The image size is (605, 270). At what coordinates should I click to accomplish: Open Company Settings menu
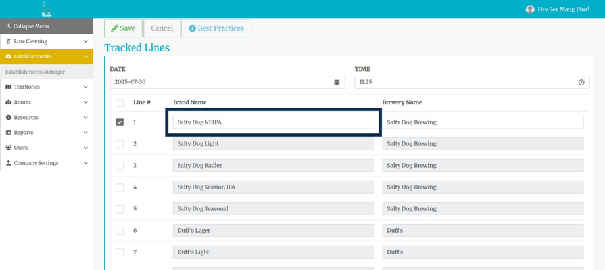[47, 163]
